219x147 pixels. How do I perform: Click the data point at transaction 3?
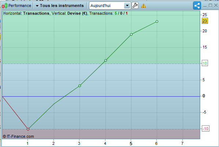point(79,86)
